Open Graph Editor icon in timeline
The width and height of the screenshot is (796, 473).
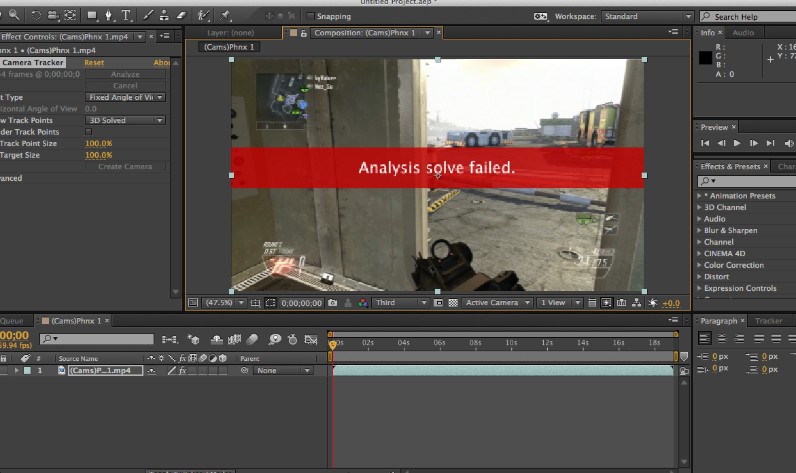tap(311, 339)
